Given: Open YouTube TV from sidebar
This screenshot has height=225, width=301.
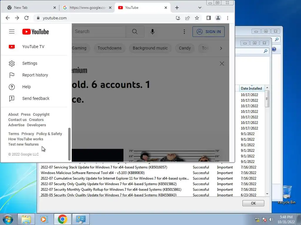Looking at the screenshot, I should pos(34,47).
